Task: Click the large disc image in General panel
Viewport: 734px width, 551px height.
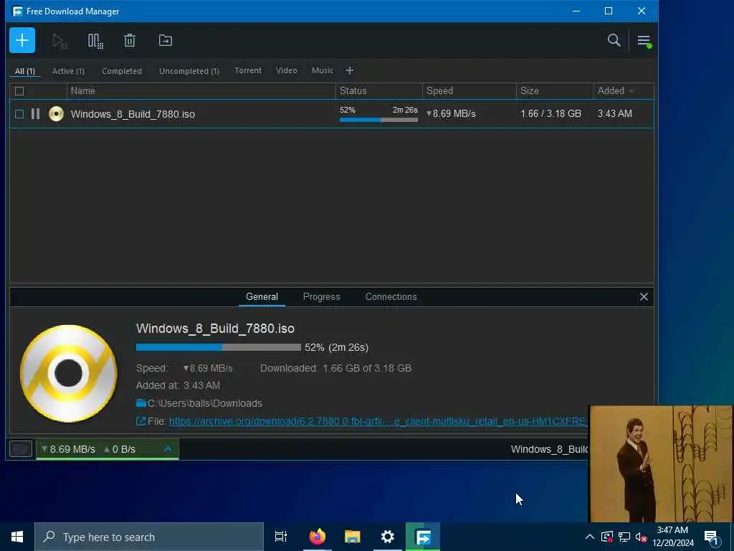Action: click(x=69, y=373)
